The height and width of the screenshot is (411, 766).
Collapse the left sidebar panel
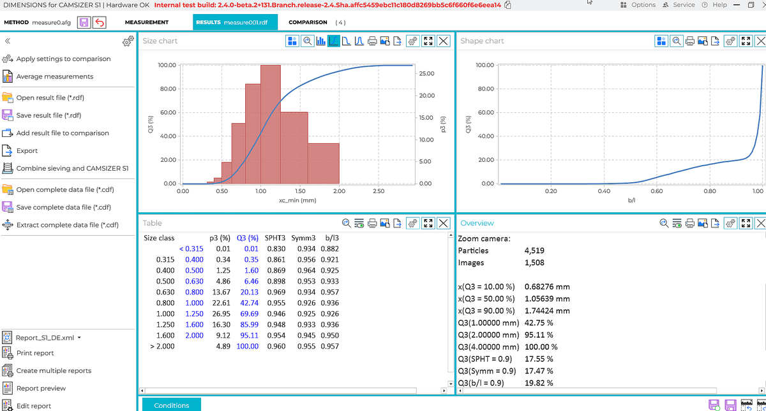(8, 41)
